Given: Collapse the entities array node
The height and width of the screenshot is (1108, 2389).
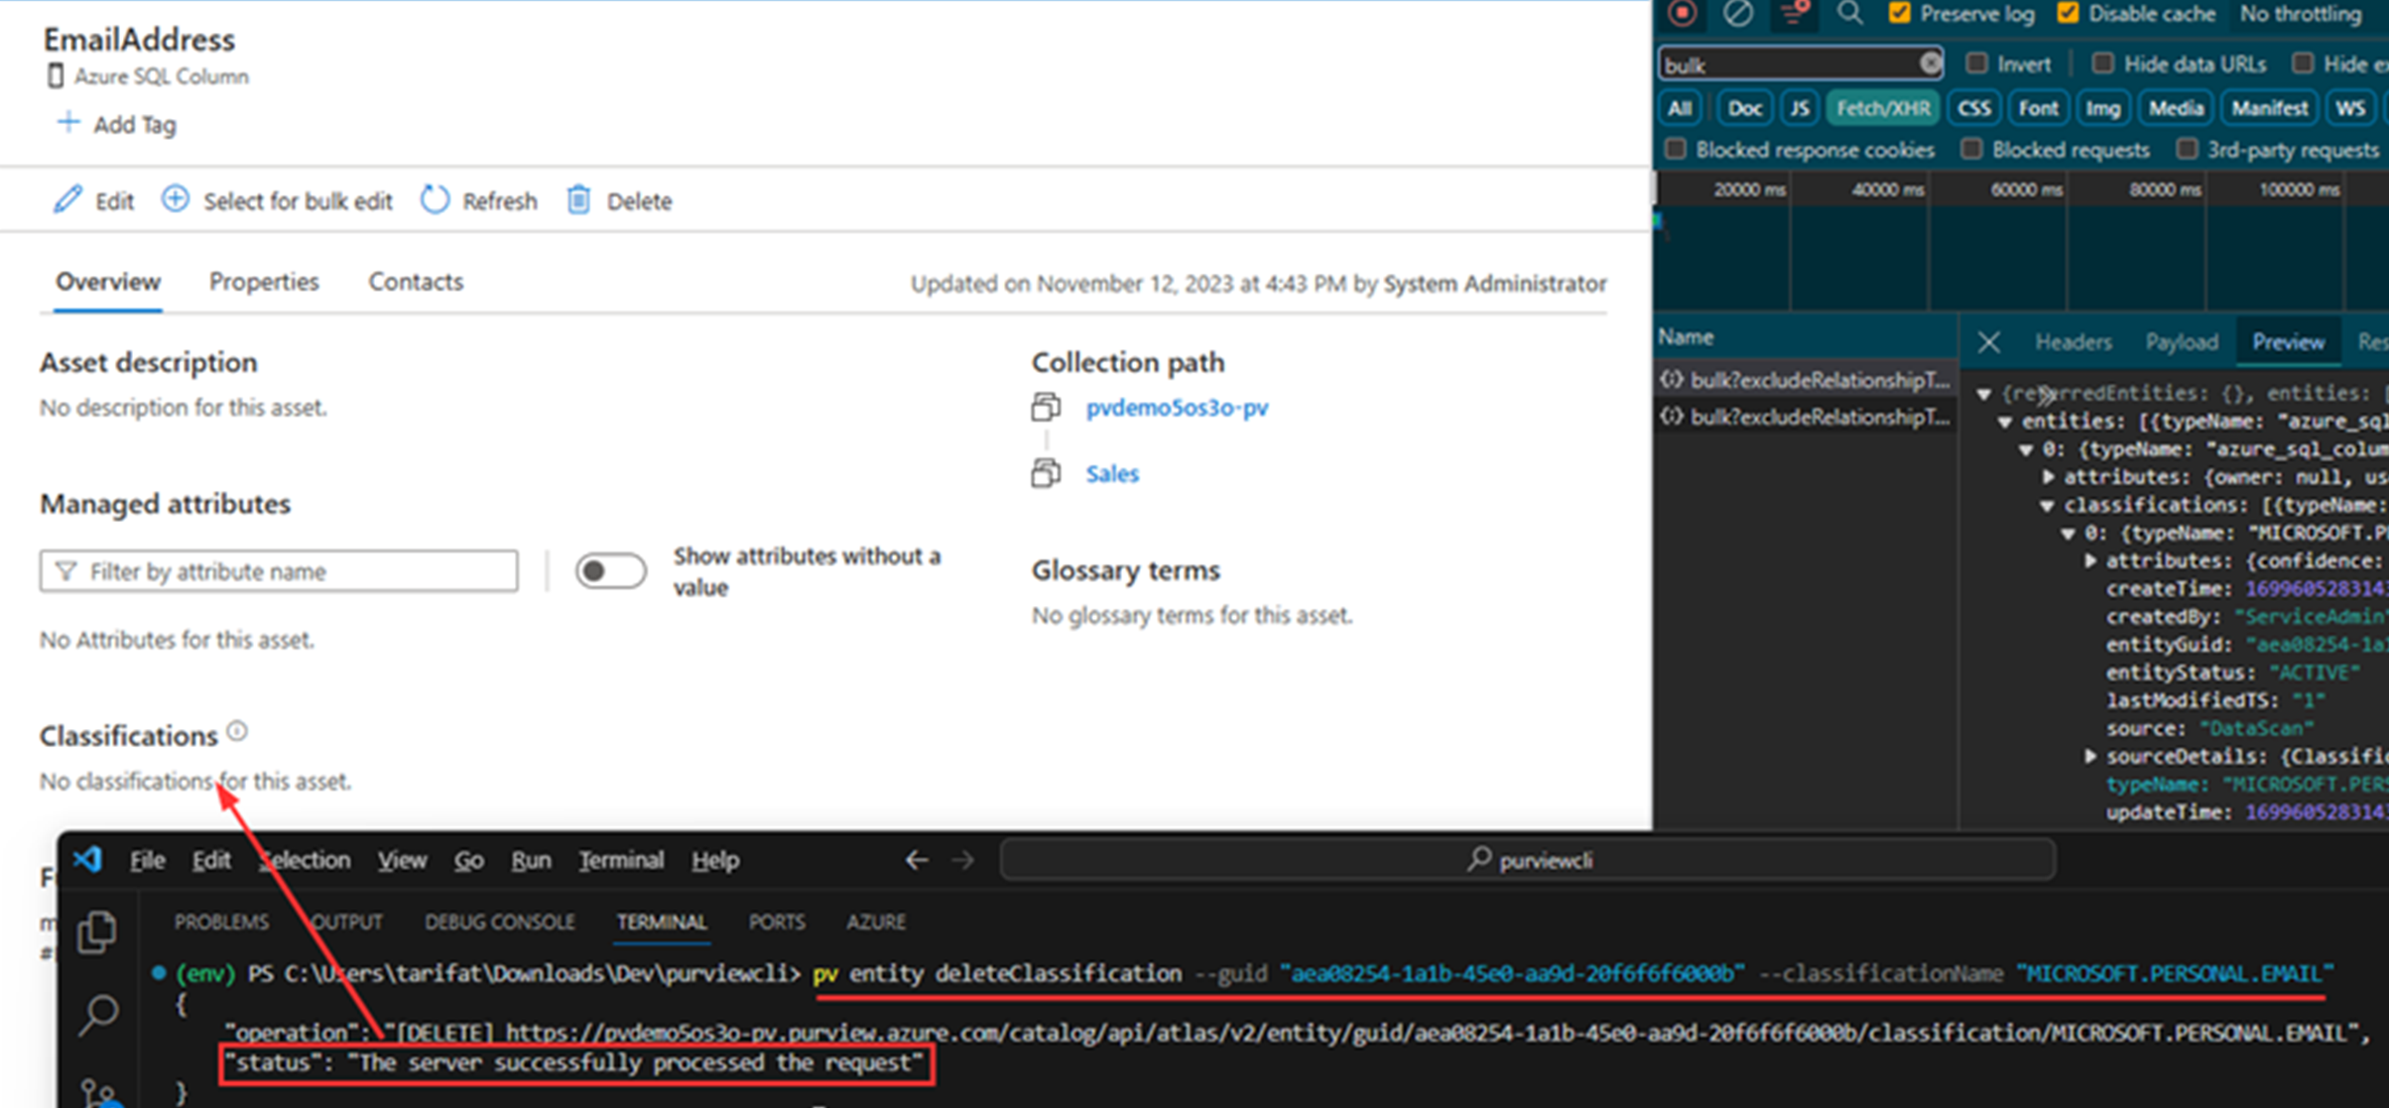Looking at the screenshot, I should click(2005, 422).
